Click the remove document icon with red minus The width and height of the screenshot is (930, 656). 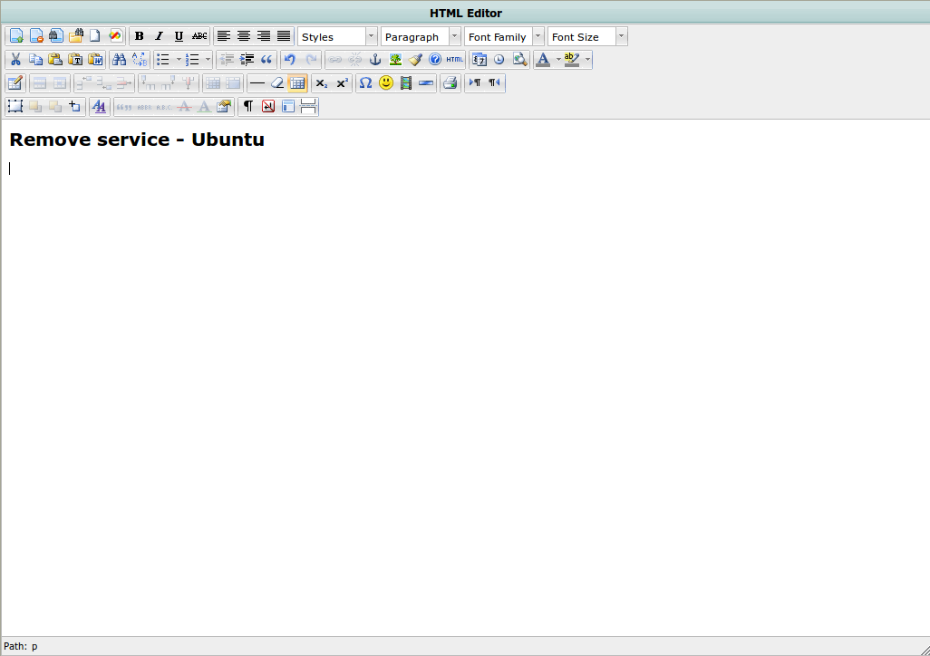[36, 36]
